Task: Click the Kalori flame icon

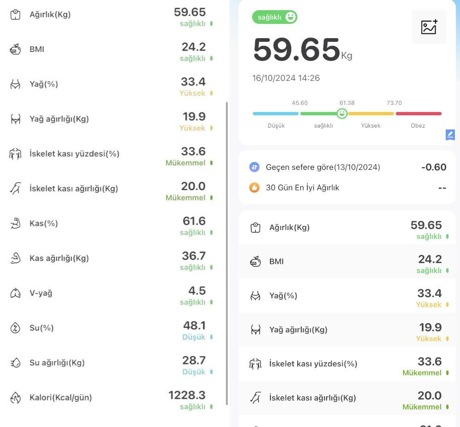Action: 16,398
